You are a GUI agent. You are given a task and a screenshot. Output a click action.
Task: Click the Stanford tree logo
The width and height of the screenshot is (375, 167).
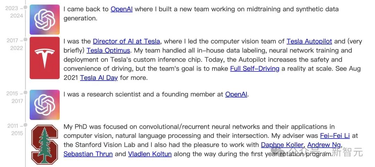click(x=44, y=145)
